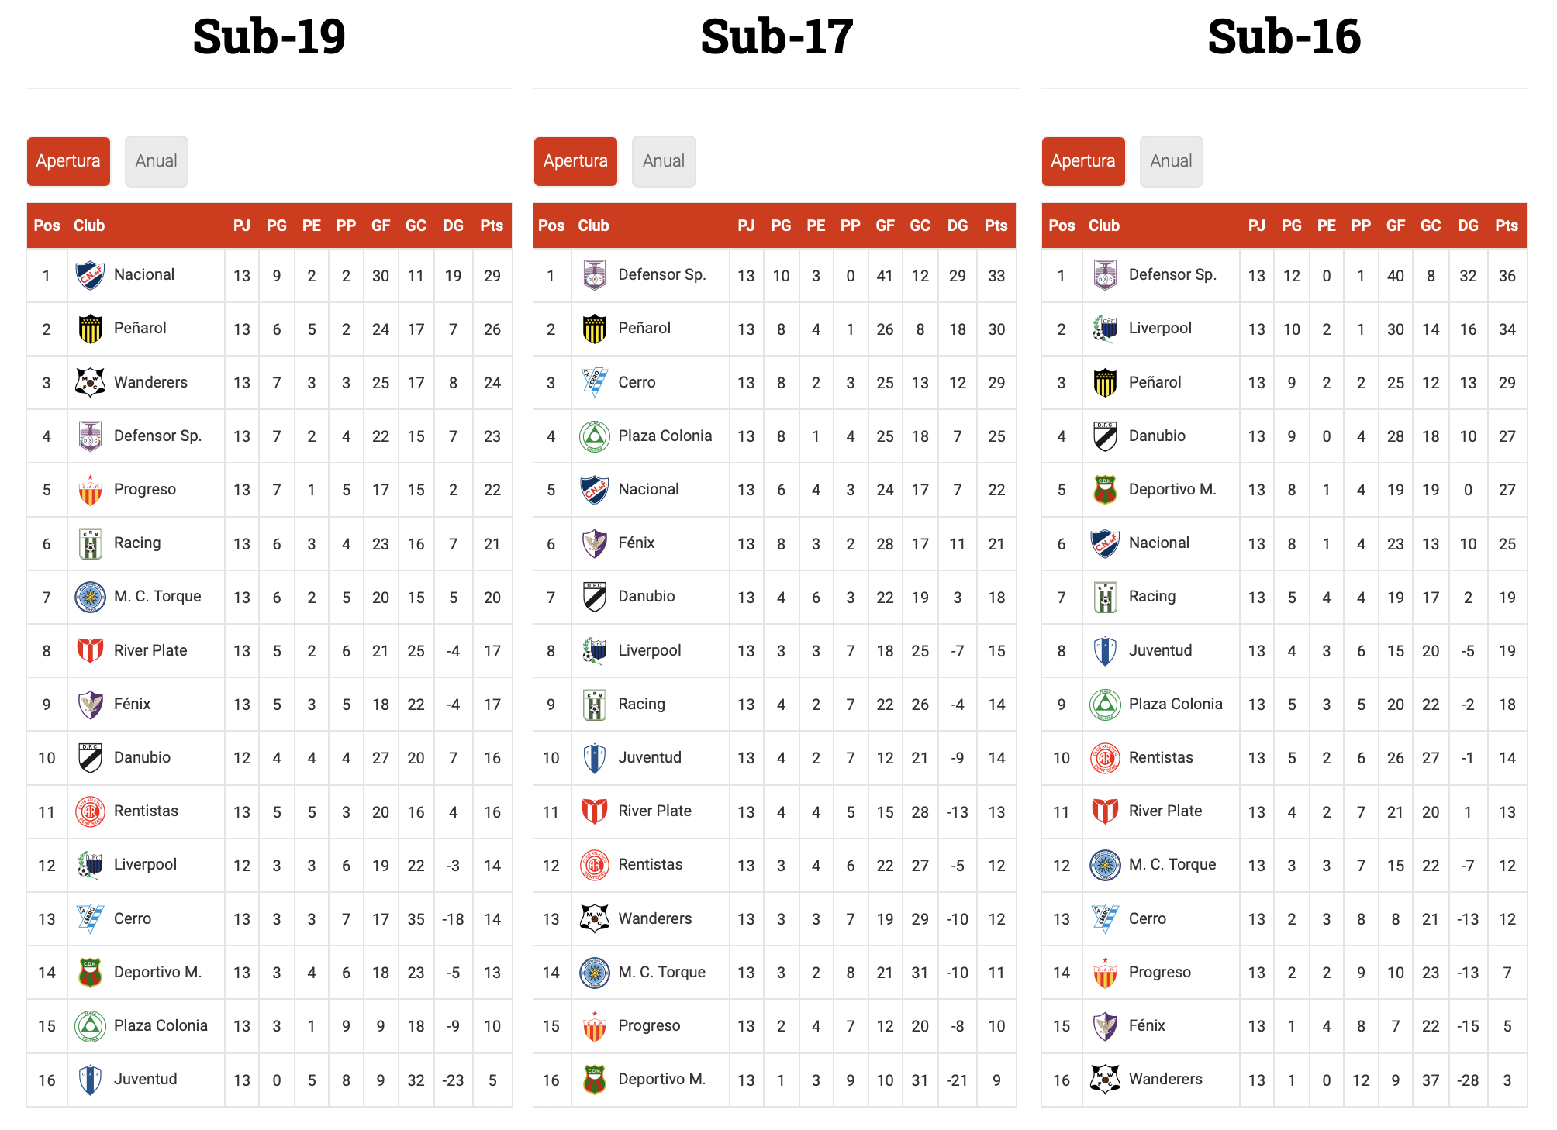The width and height of the screenshot is (1557, 1130).
Task: Select Apertura tab under Sub-19
Action: click(x=68, y=161)
